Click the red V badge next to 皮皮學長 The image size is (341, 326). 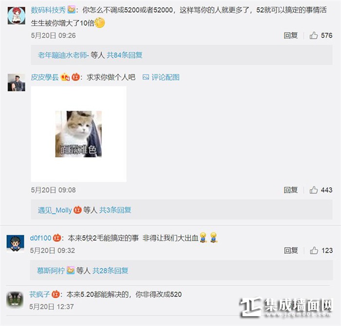(76, 77)
